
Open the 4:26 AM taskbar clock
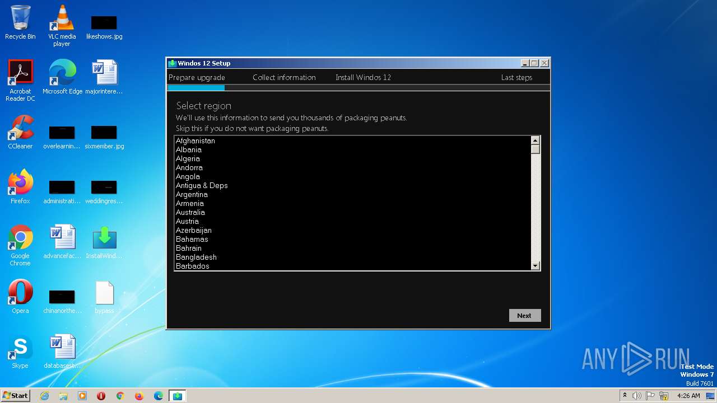click(x=688, y=396)
